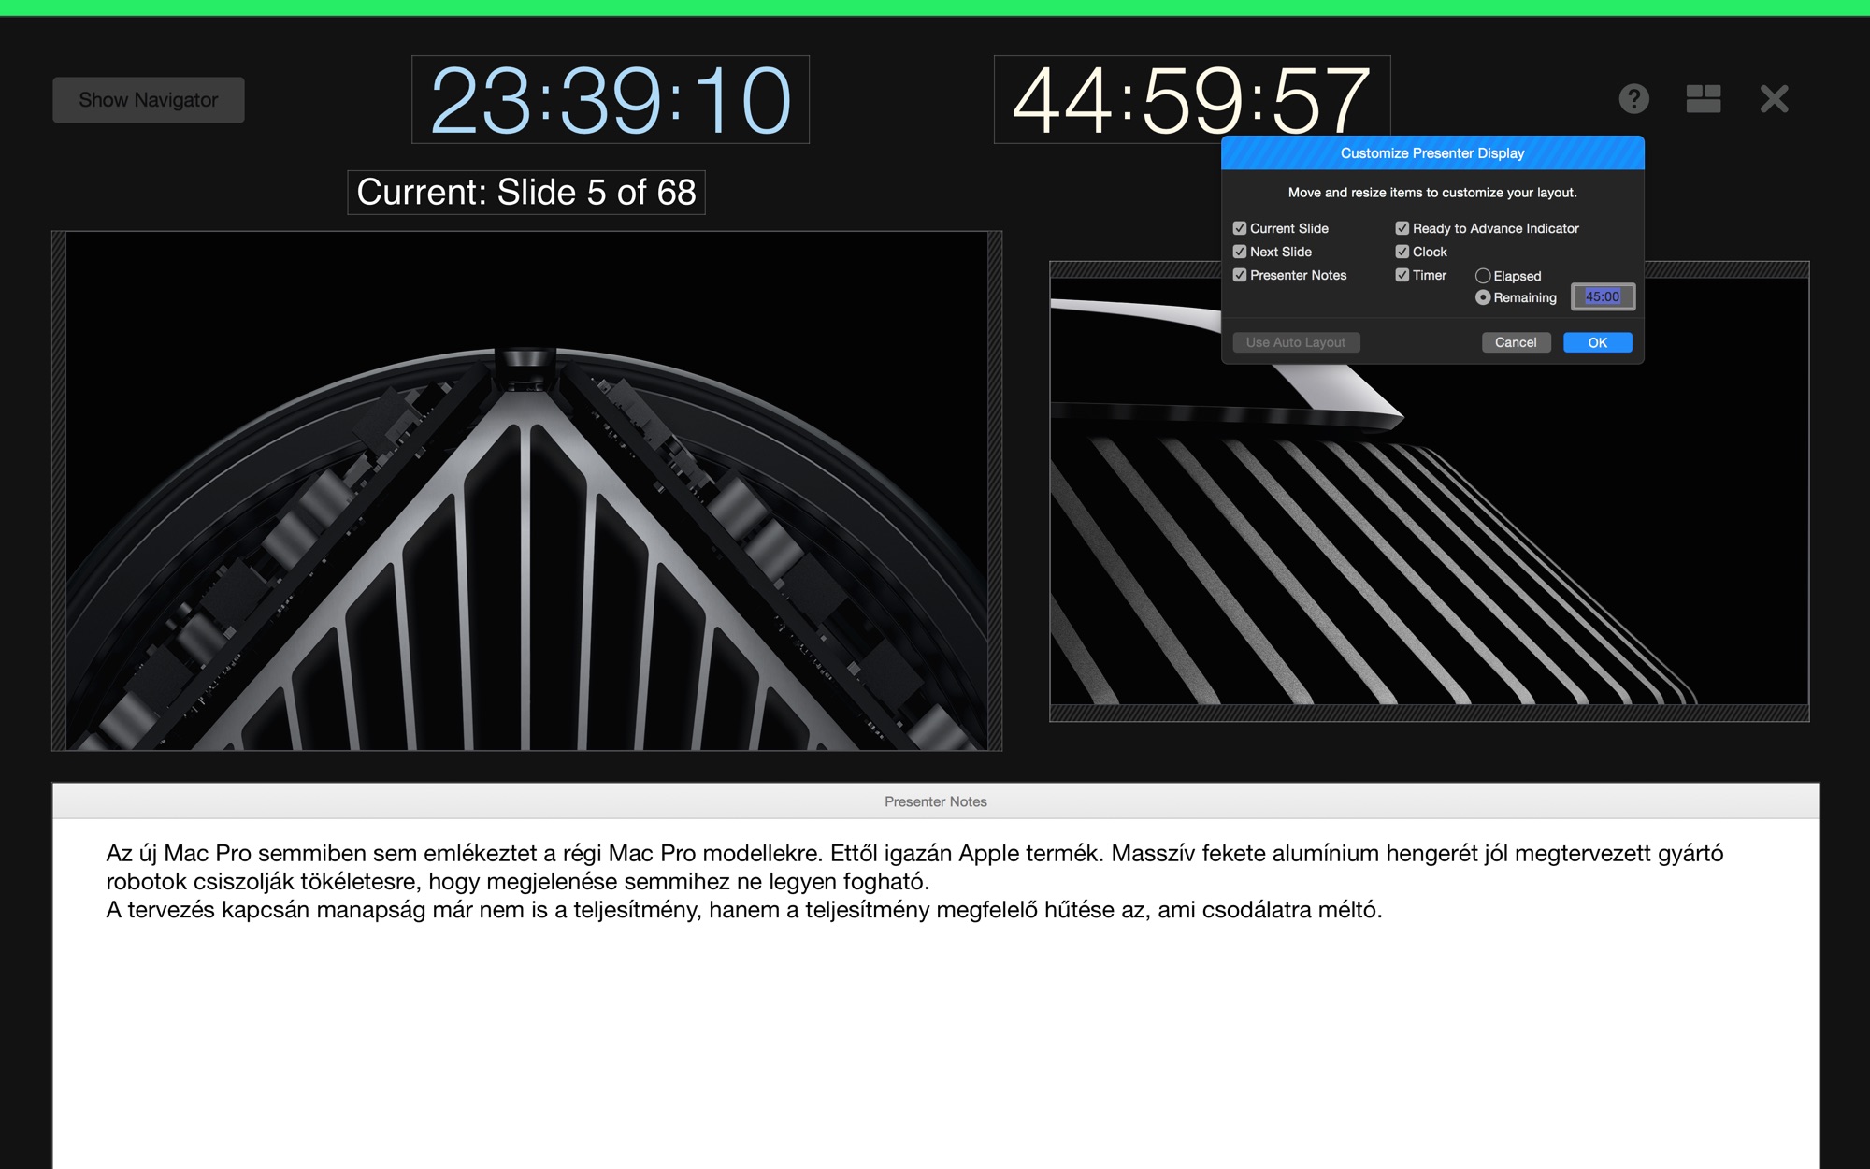The width and height of the screenshot is (1870, 1169).
Task: Click the Presenter Notes header bar
Action: (936, 801)
